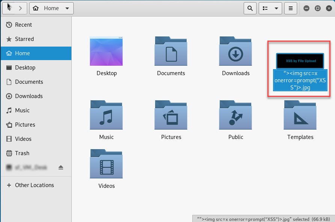Open the Trash from the sidebar
Image resolution: width=335 pixels, height=222 pixels.
22,153
